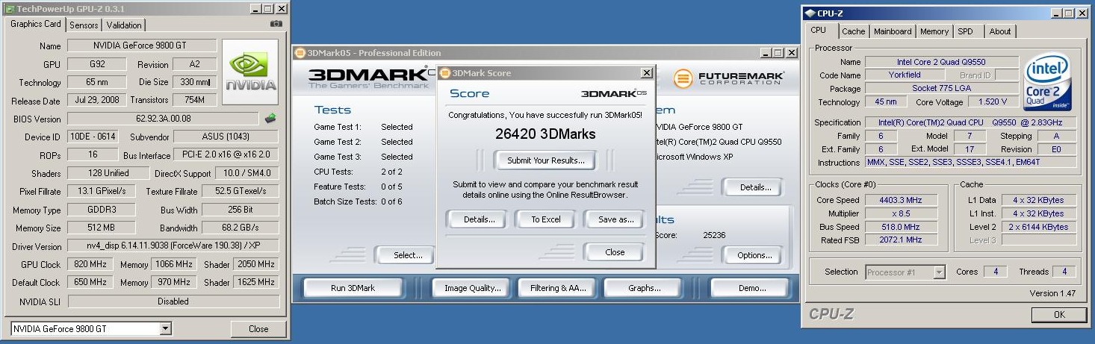Click the GPU Clock 820 MHz field
This screenshot has height=344, width=1095.
[89, 264]
